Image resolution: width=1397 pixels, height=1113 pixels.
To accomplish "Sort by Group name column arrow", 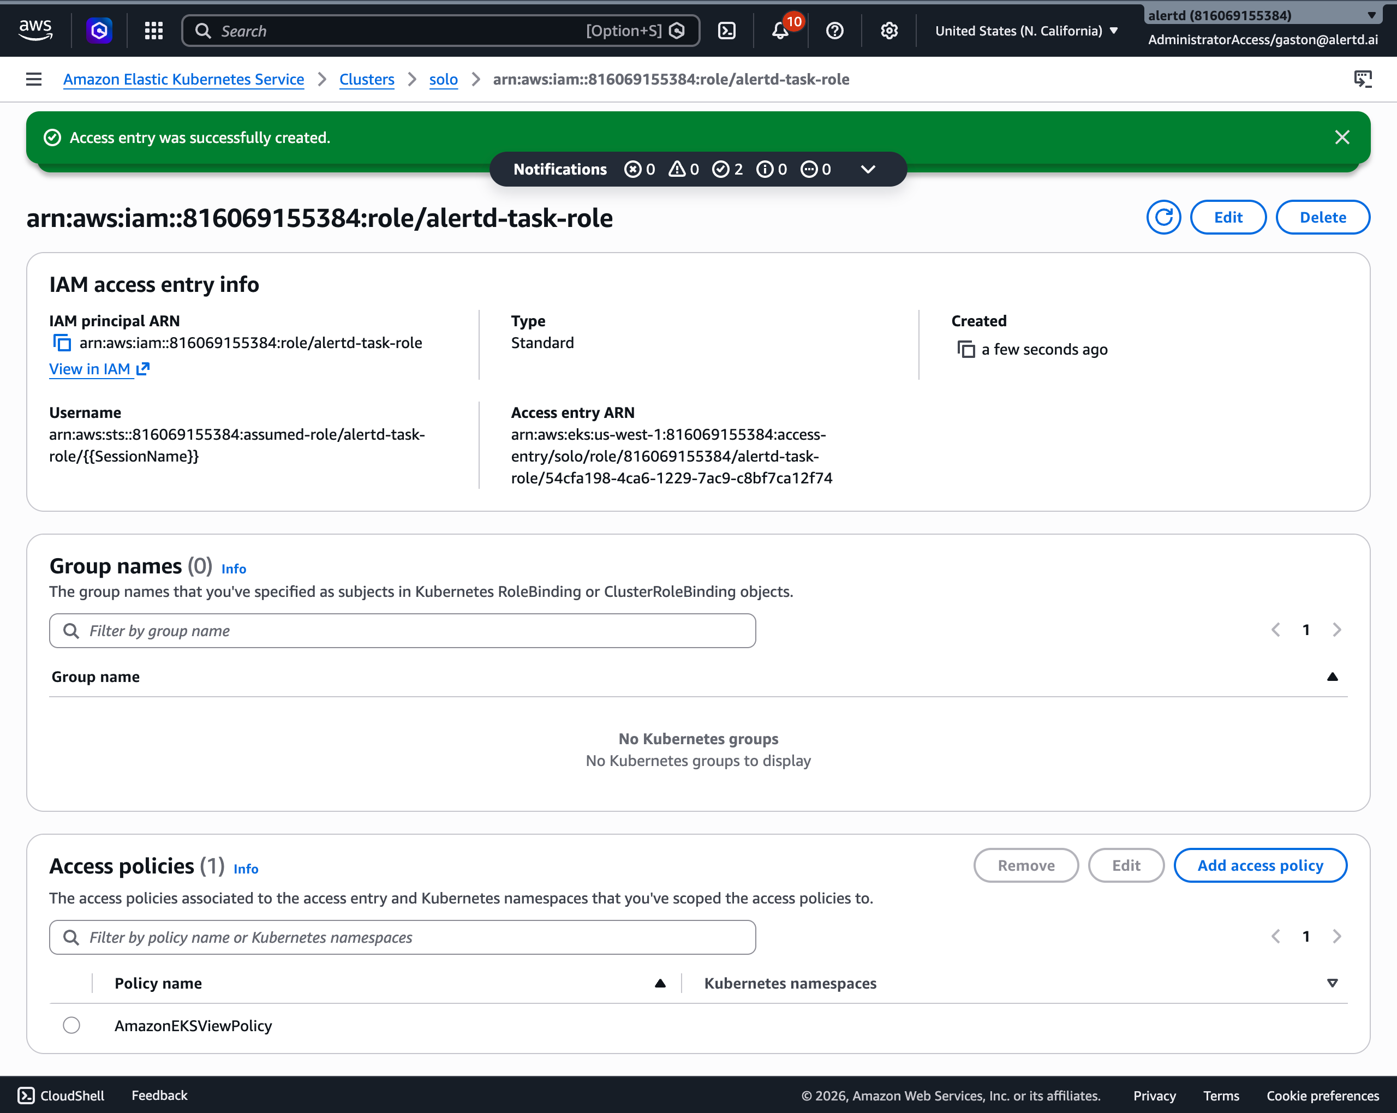I will point(1332,677).
